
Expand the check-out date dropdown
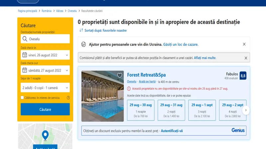click(45, 70)
